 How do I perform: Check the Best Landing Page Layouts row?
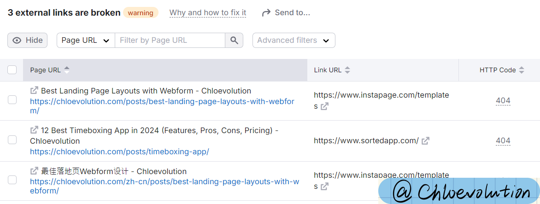(12, 100)
